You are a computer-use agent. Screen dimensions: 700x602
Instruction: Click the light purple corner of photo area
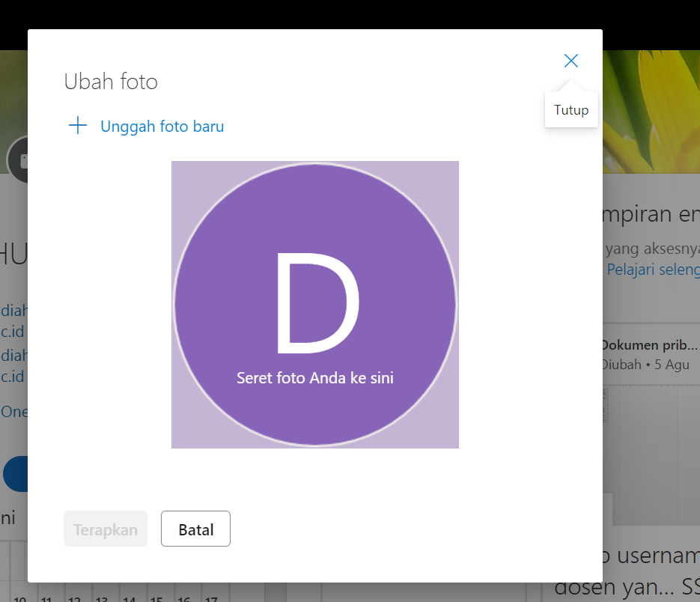183,436
